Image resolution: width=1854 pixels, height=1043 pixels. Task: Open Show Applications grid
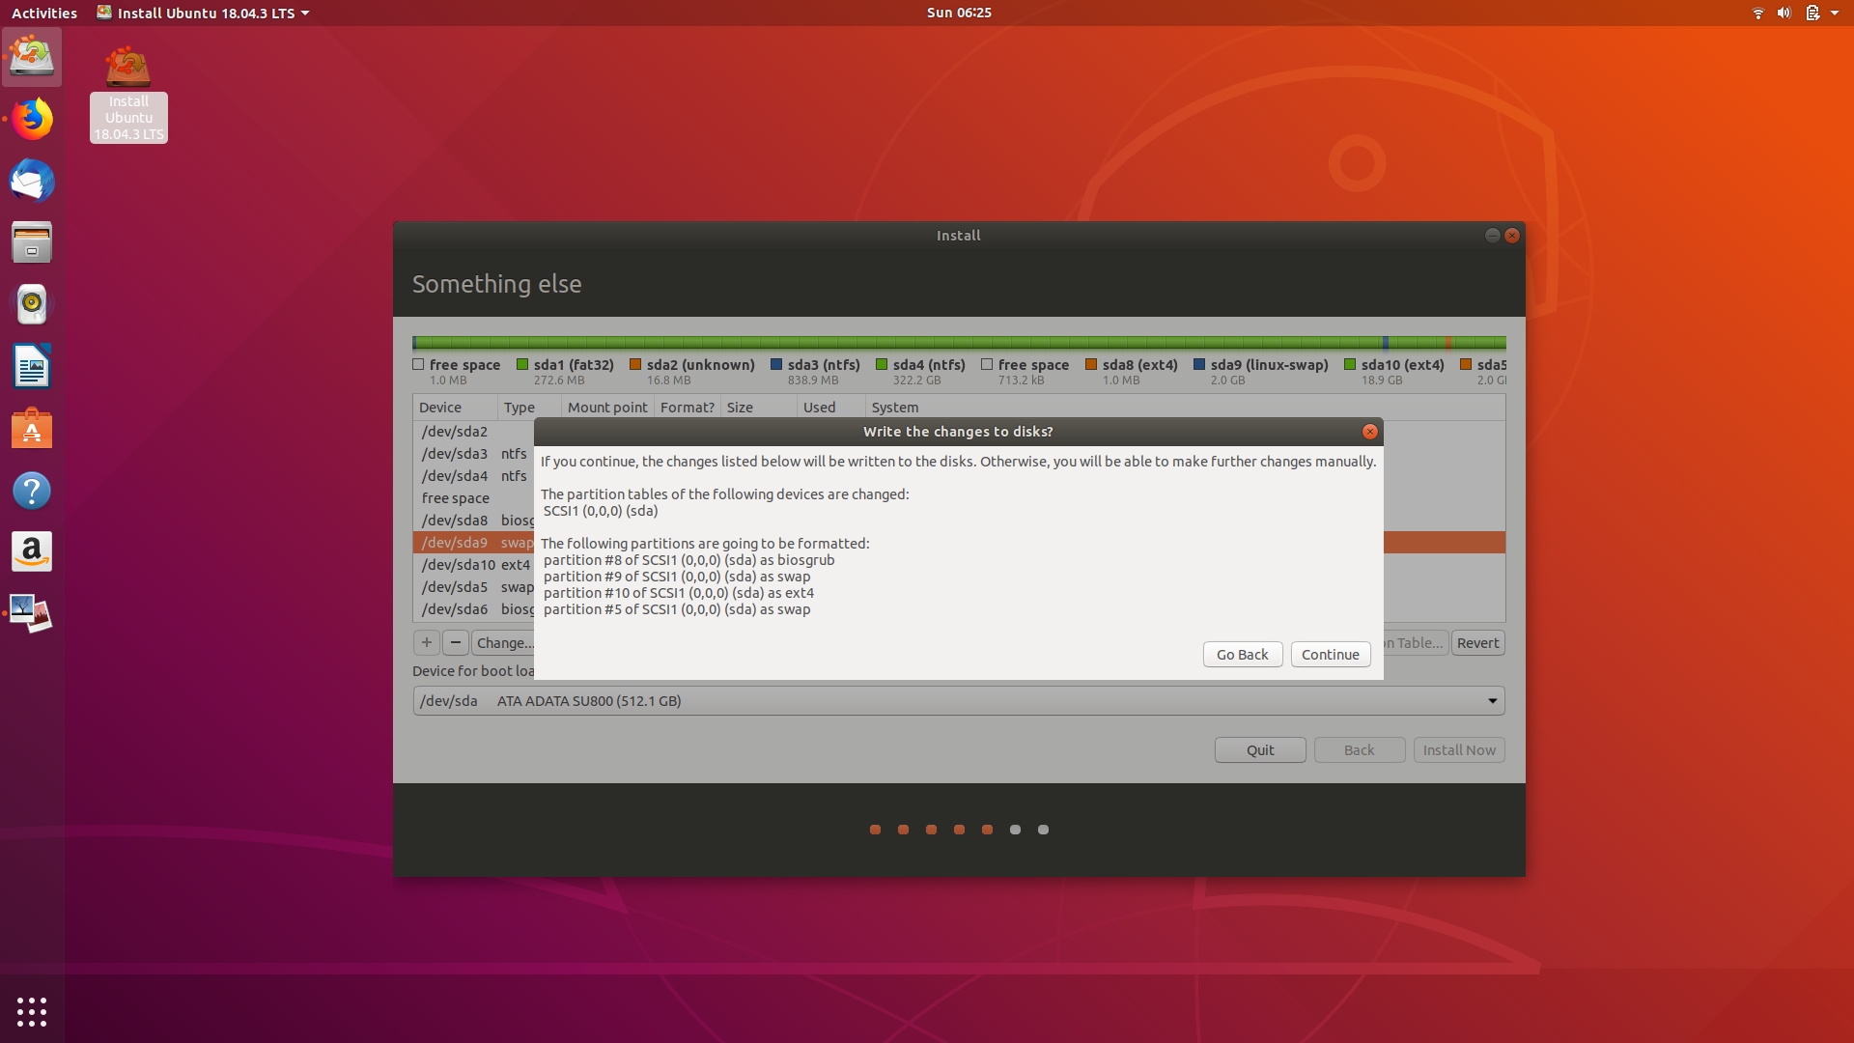(x=32, y=1011)
